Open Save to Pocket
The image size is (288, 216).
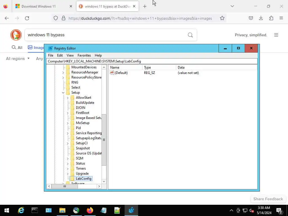pos(251,18)
